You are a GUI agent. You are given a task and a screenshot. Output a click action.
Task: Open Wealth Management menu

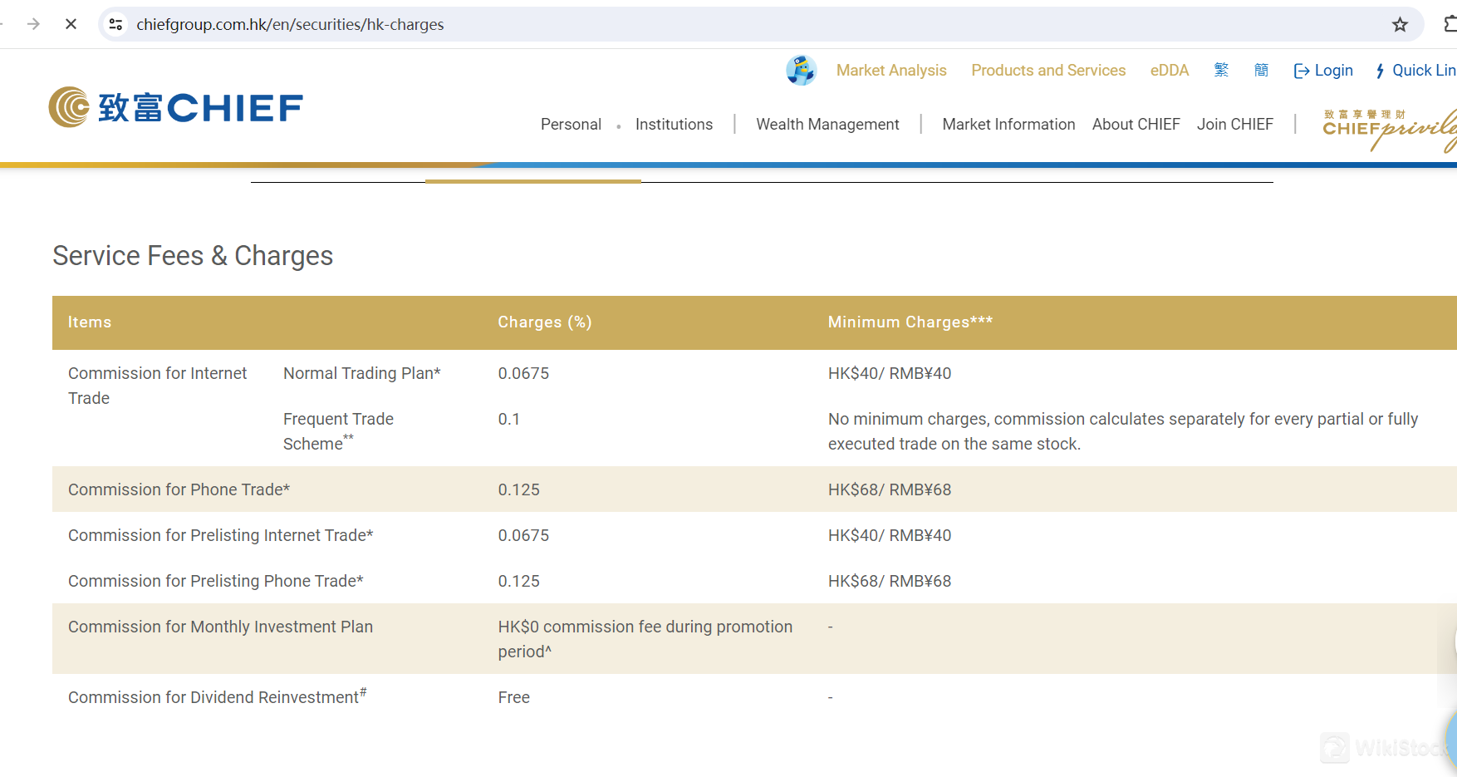click(x=827, y=125)
